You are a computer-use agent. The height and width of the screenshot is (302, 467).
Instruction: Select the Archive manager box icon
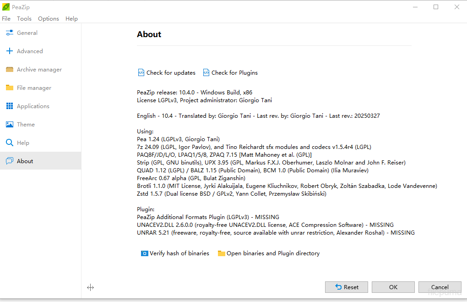pyautogui.click(x=9, y=70)
